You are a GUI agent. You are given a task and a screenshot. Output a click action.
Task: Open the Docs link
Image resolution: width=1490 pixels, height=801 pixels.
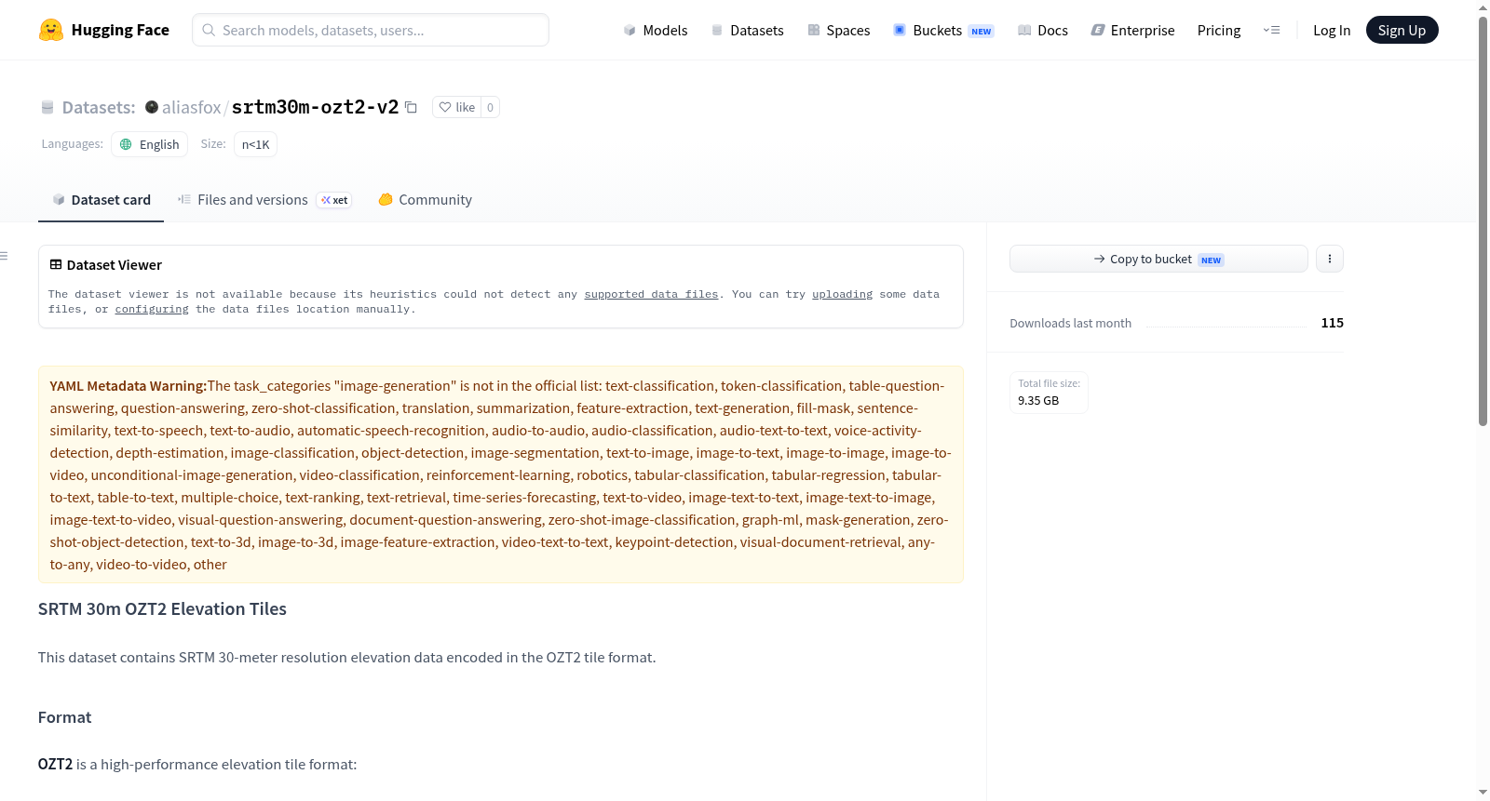coord(1042,30)
